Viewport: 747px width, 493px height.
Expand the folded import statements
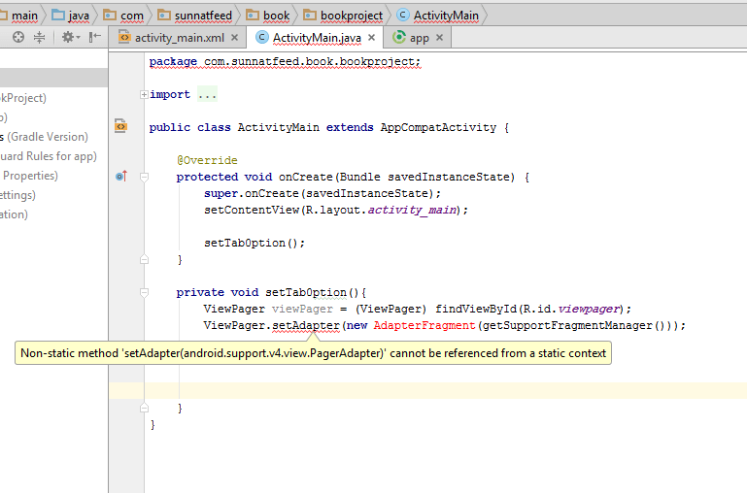[144, 95]
